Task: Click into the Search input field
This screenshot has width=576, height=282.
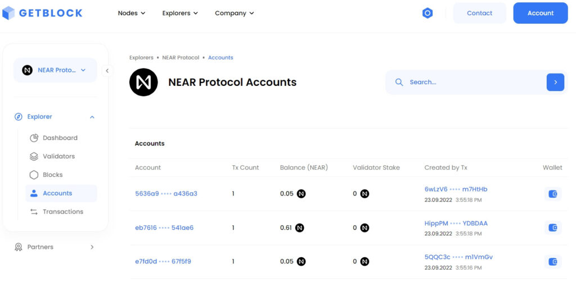Action: (472, 82)
